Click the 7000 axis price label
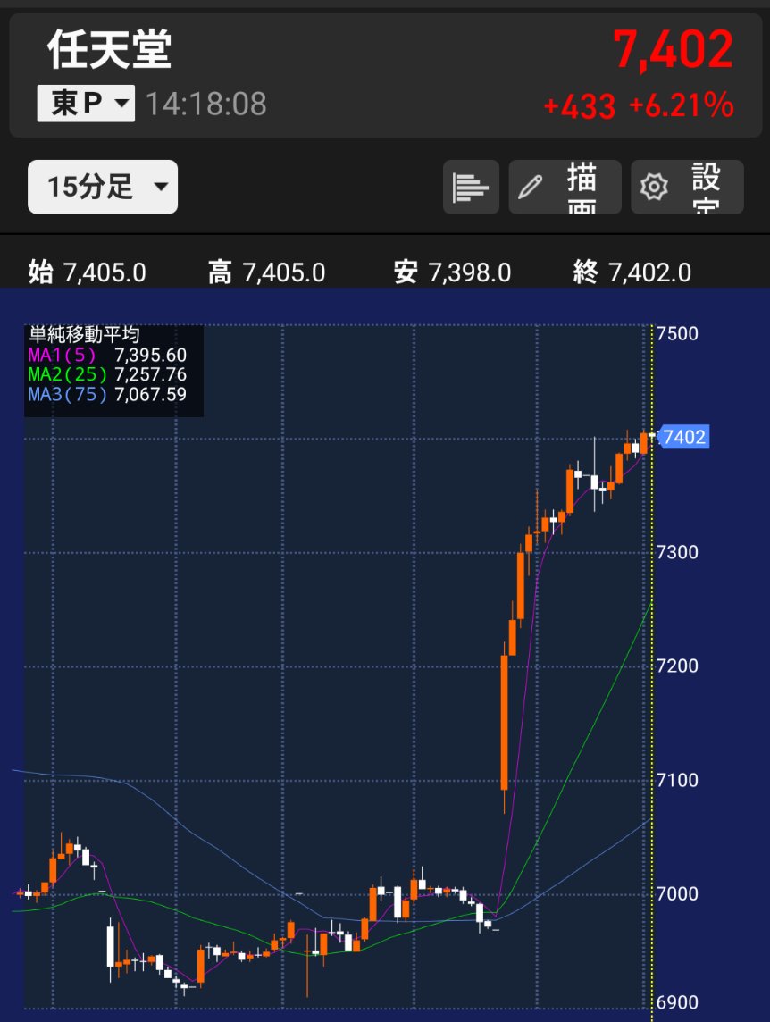The width and height of the screenshot is (770, 1022). 677,893
